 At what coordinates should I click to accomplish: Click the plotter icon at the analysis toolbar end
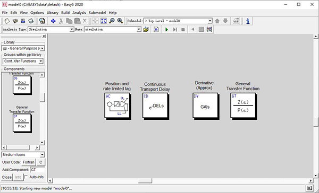tap(209, 30)
